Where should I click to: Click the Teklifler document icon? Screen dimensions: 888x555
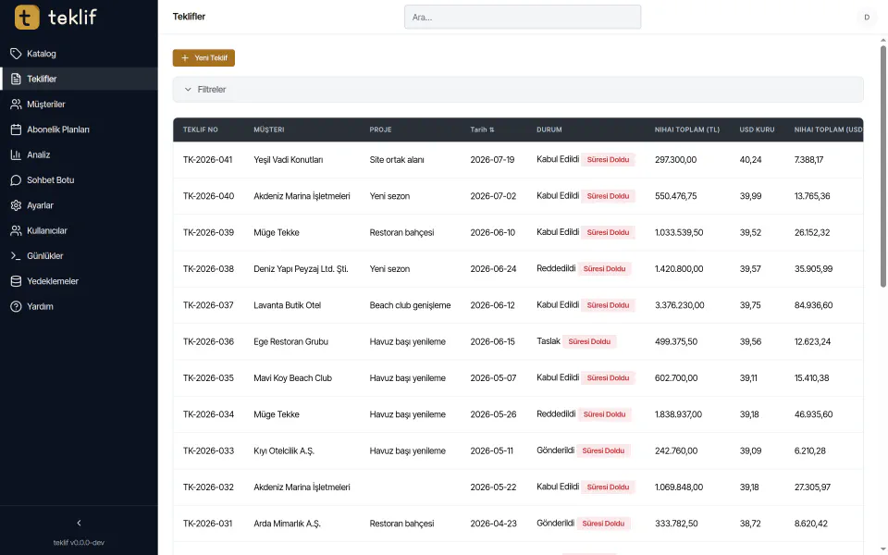16,79
